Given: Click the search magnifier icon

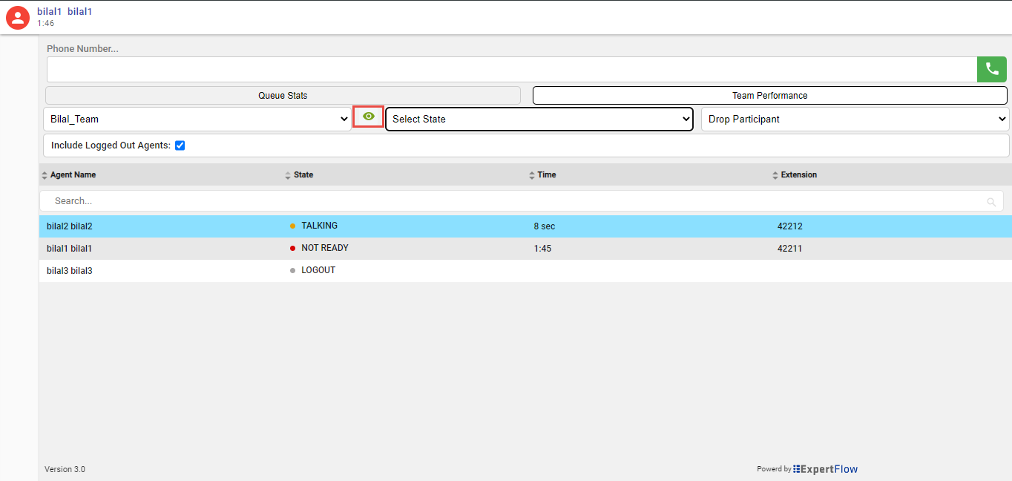Looking at the screenshot, I should [991, 201].
